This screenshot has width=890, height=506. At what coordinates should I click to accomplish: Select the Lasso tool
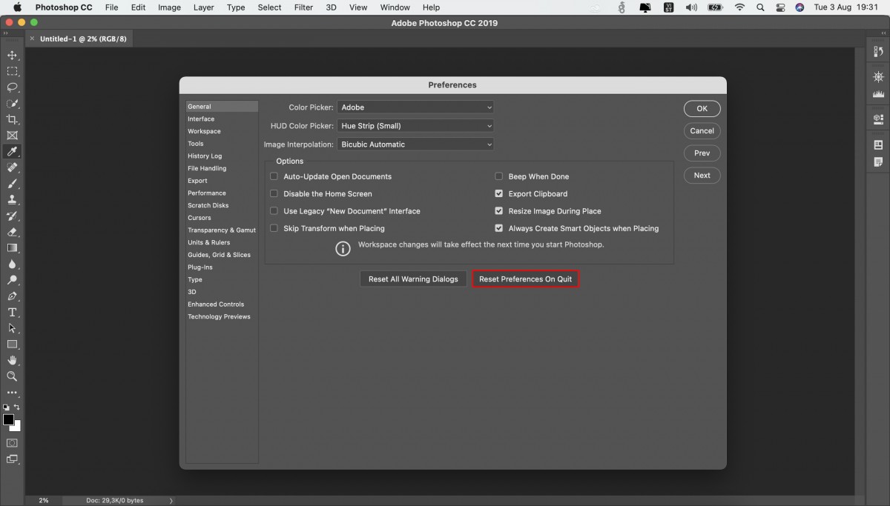[12, 87]
